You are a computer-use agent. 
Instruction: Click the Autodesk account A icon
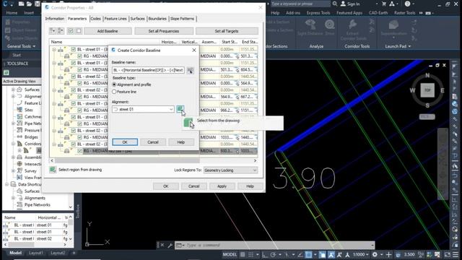pos(392,4)
